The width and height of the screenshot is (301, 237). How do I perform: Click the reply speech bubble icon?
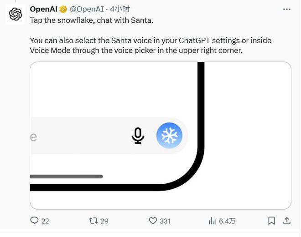pos(34,221)
